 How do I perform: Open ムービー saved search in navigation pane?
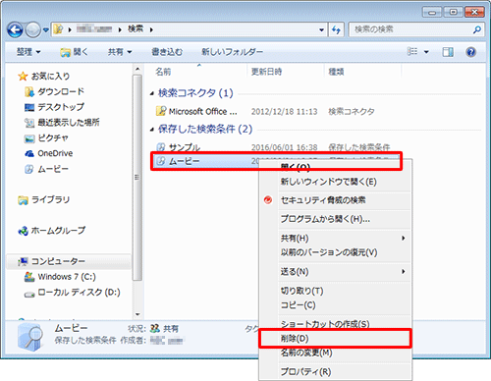pyautogui.click(x=46, y=169)
